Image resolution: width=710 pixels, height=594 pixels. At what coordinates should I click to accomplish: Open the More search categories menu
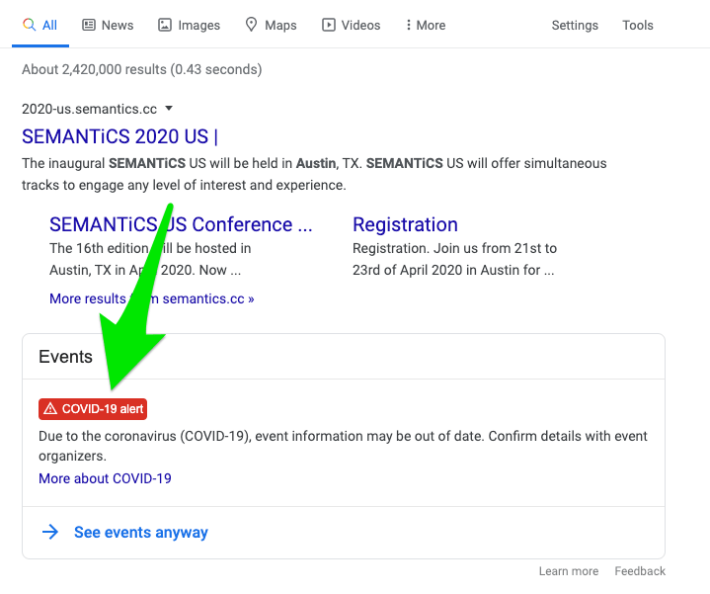coord(426,25)
